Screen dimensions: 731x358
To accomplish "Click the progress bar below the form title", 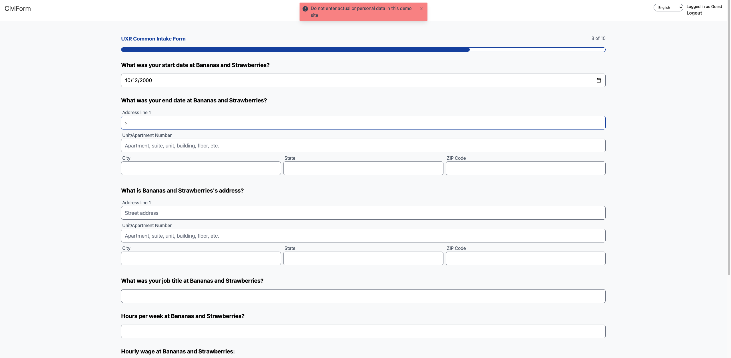I will [x=363, y=49].
